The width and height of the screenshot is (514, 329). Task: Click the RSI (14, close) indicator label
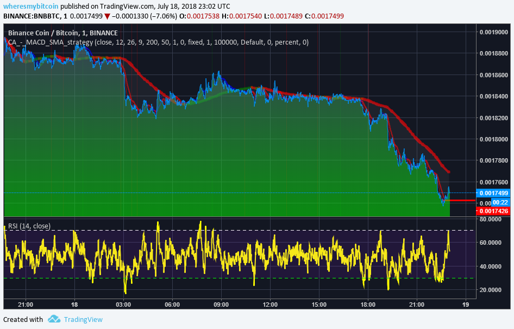pos(29,226)
